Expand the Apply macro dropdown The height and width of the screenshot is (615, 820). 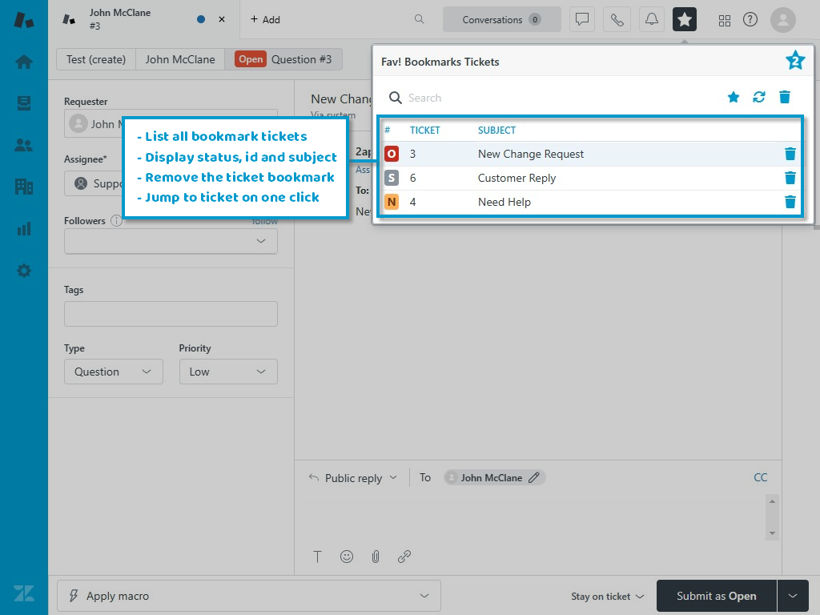click(248, 596)
